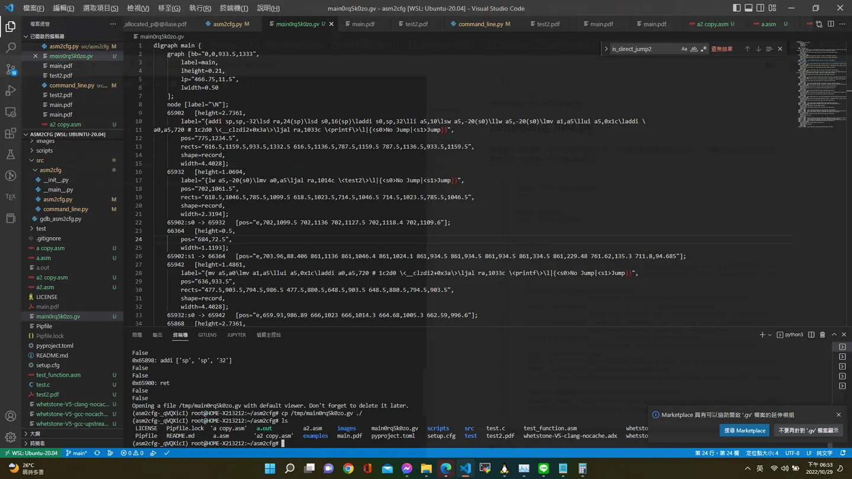Toggle Use Regular Expression in find widget

pos(703,49)
